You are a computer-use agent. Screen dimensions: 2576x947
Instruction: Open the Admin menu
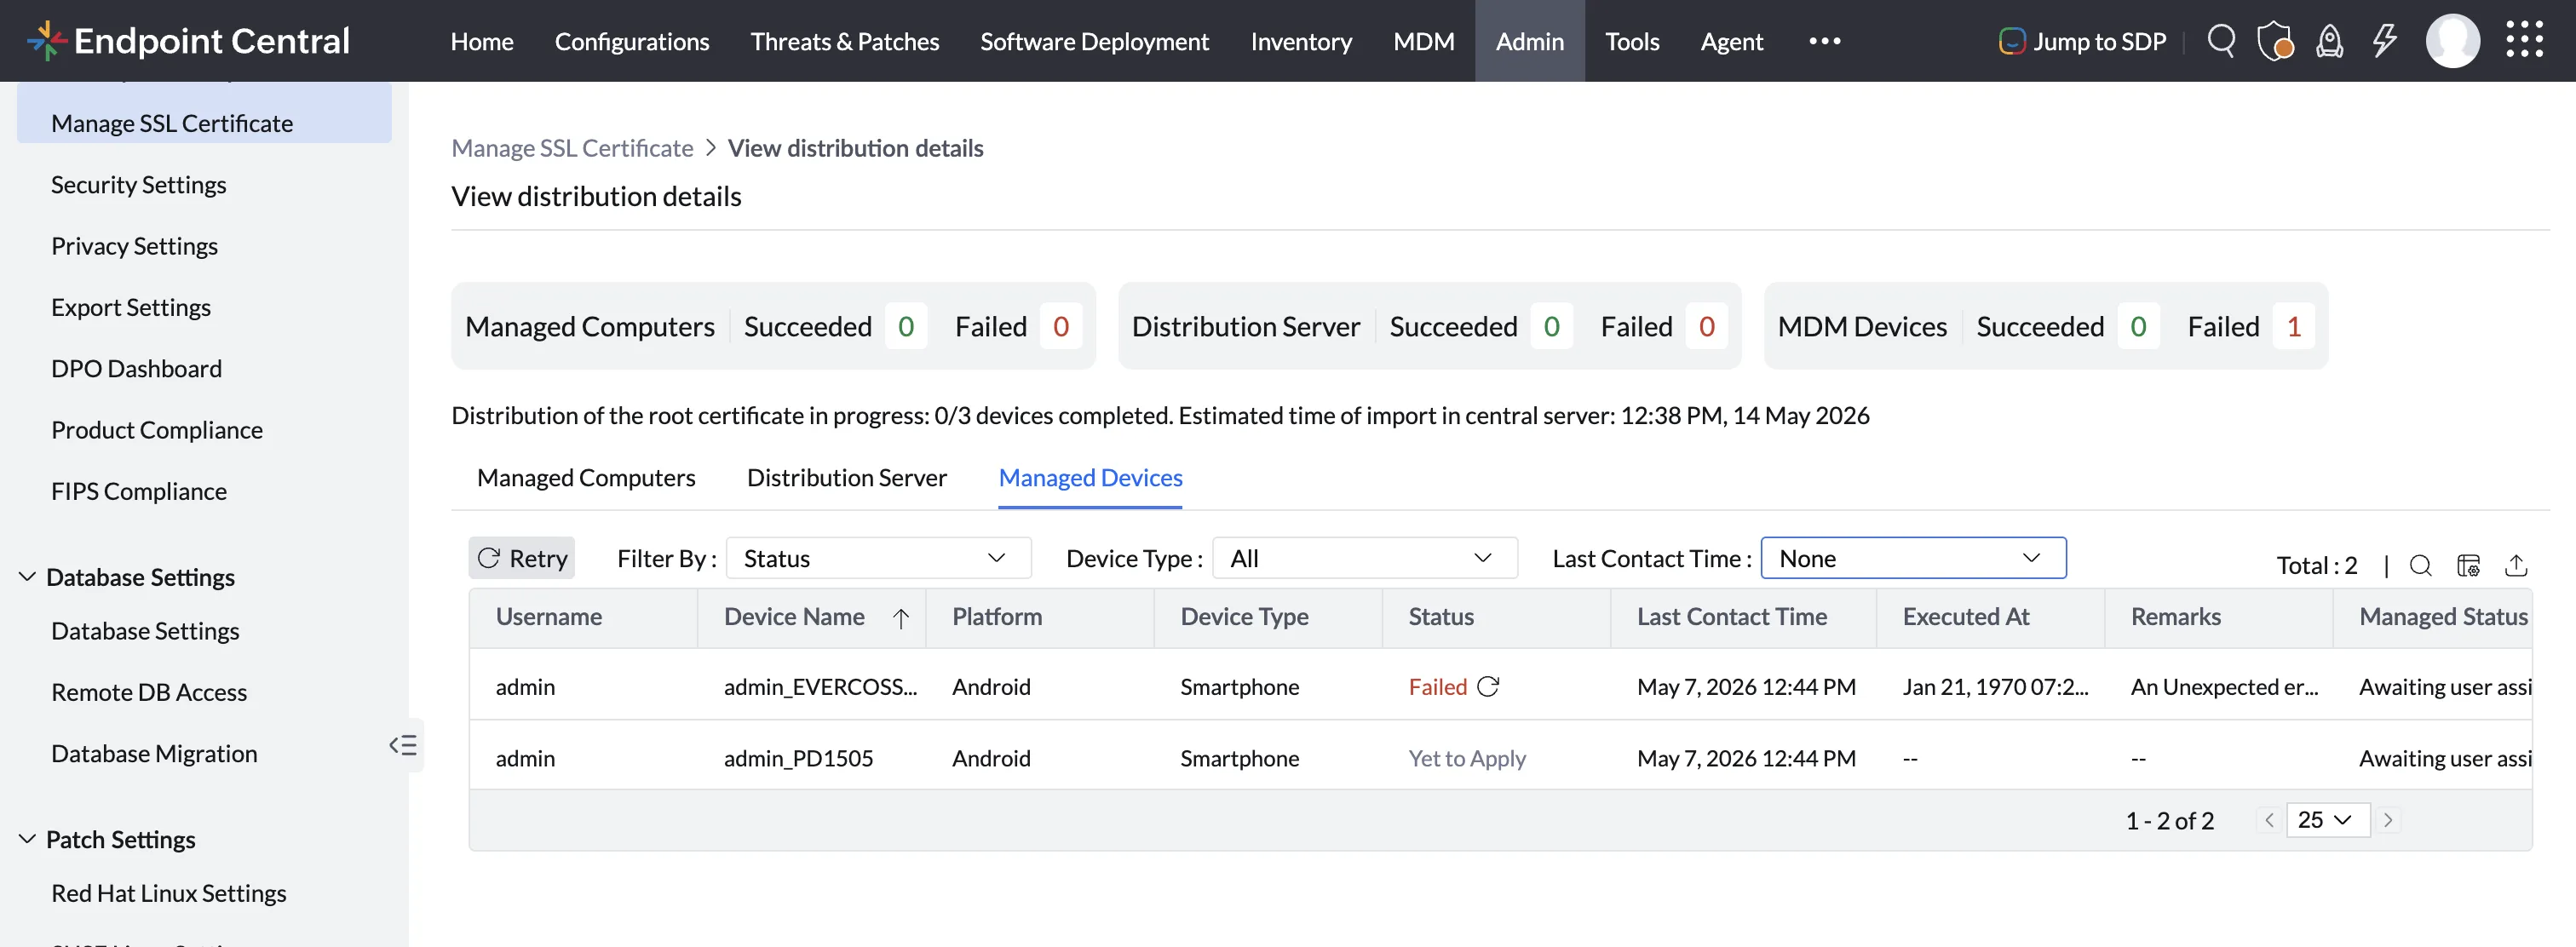[x=1529, y=41]
